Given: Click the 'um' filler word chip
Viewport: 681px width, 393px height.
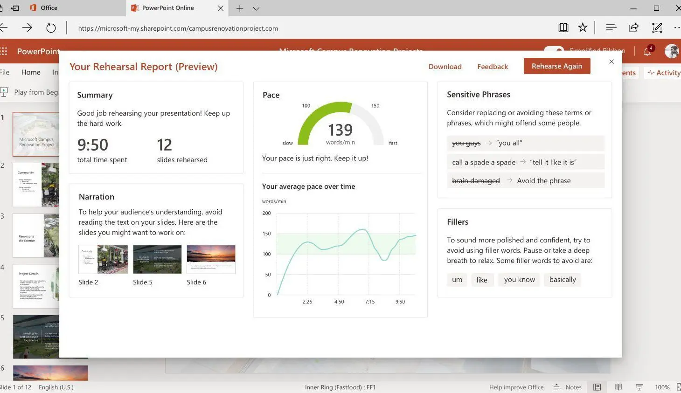Looking at the screenshot, I should click(x=457, y=280).
